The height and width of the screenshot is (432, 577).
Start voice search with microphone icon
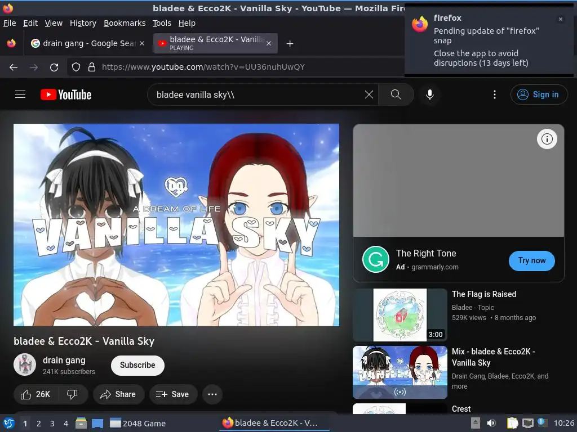click(429, 94)
